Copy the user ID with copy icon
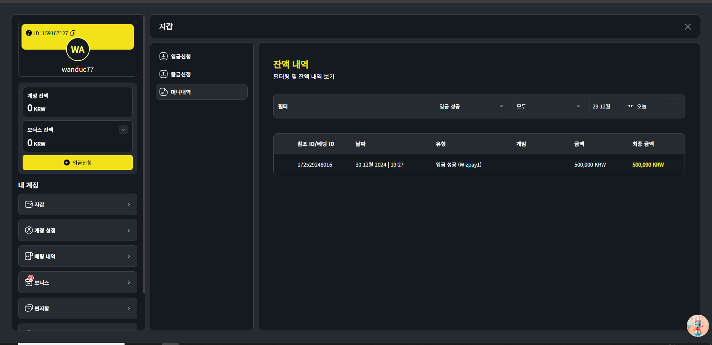This screenshot has width=712, height=345. [x=73, y=33]
